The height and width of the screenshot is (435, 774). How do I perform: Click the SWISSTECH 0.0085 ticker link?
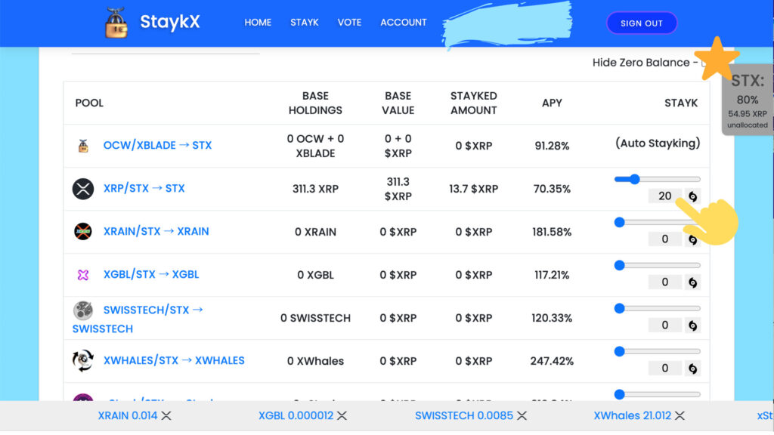point(464,416)
